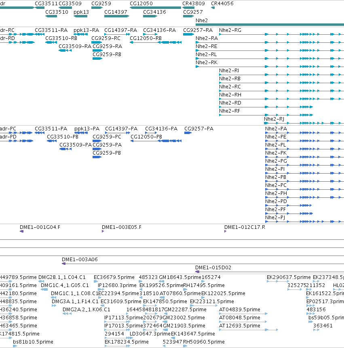Click the Nhe2-RK transcript label
This screenshot has height=348, width=344.
[207, 62]
